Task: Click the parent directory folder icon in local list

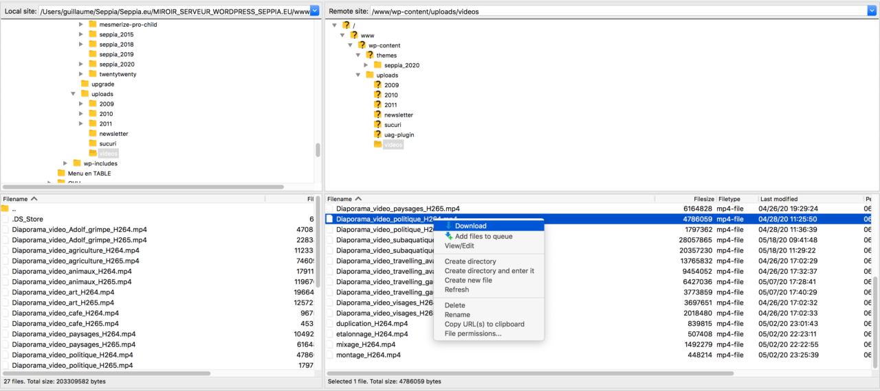Action: tap(5, 209)
